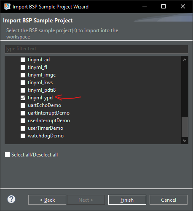The height and width of the screenshot is (211, 193).
Task: Tick the watchdogDemo checkbox
Action: coord(23,136)
